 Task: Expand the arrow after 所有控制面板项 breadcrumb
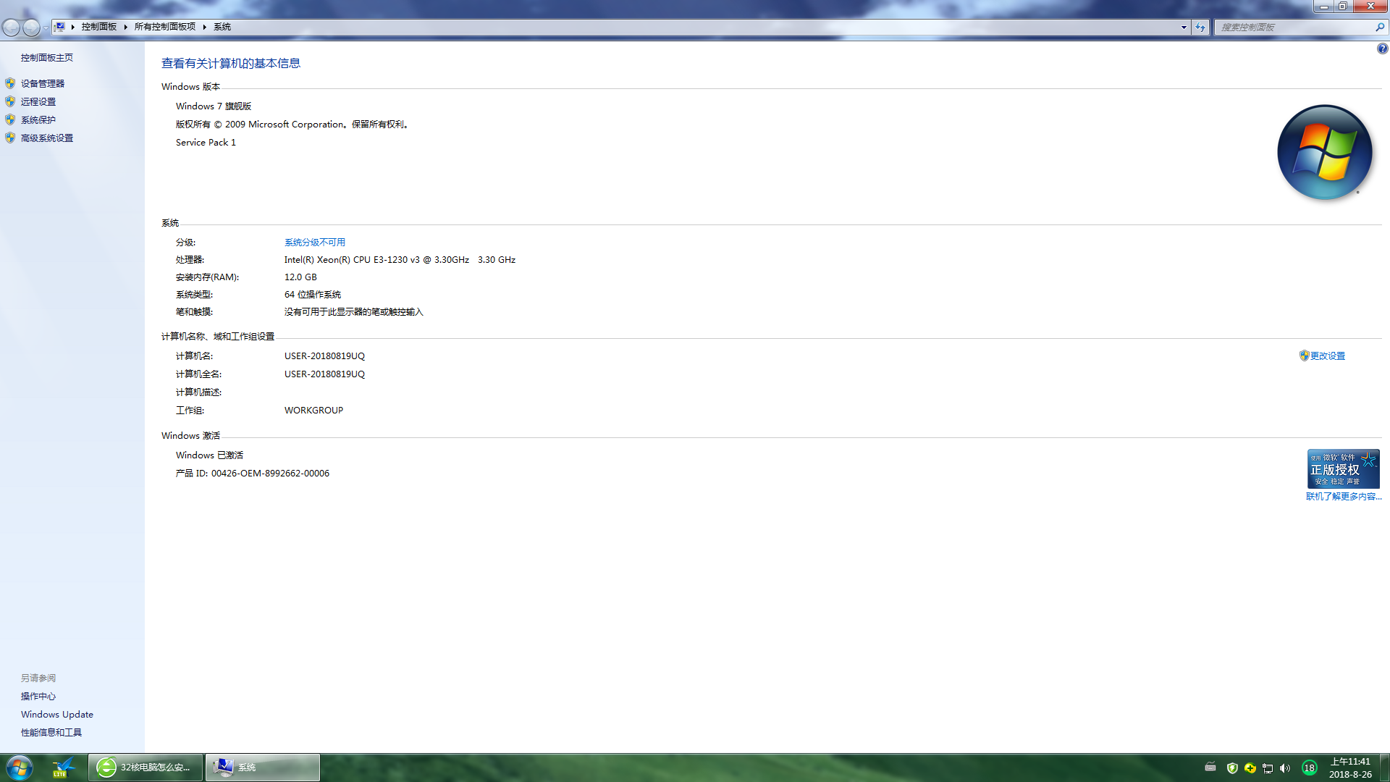pos(205,27)
